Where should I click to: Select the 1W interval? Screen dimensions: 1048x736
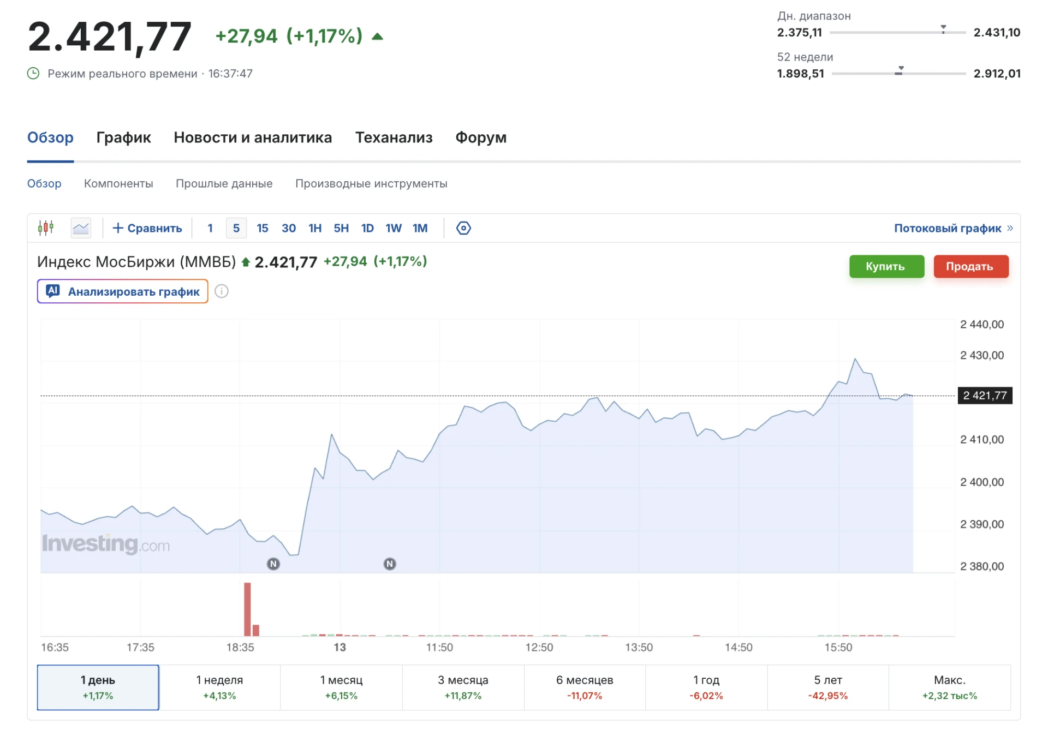[394, 228]
